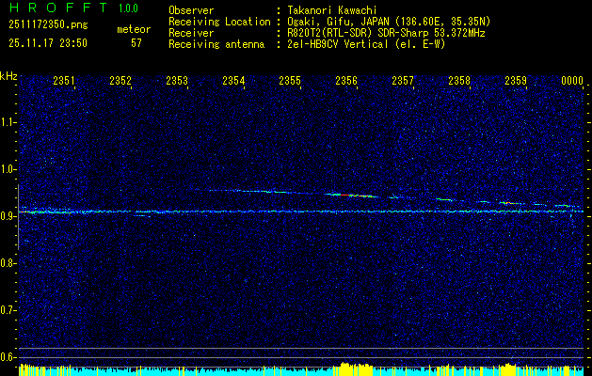This screenshot has height=376, width=592.
Task: Click the meteor echo trace near 2359
Action: pyautogui.click(x=512, y=203)
